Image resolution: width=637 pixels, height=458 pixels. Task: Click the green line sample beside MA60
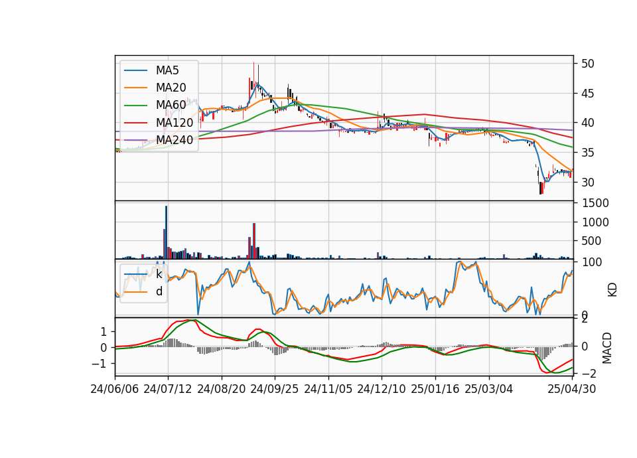135,106
